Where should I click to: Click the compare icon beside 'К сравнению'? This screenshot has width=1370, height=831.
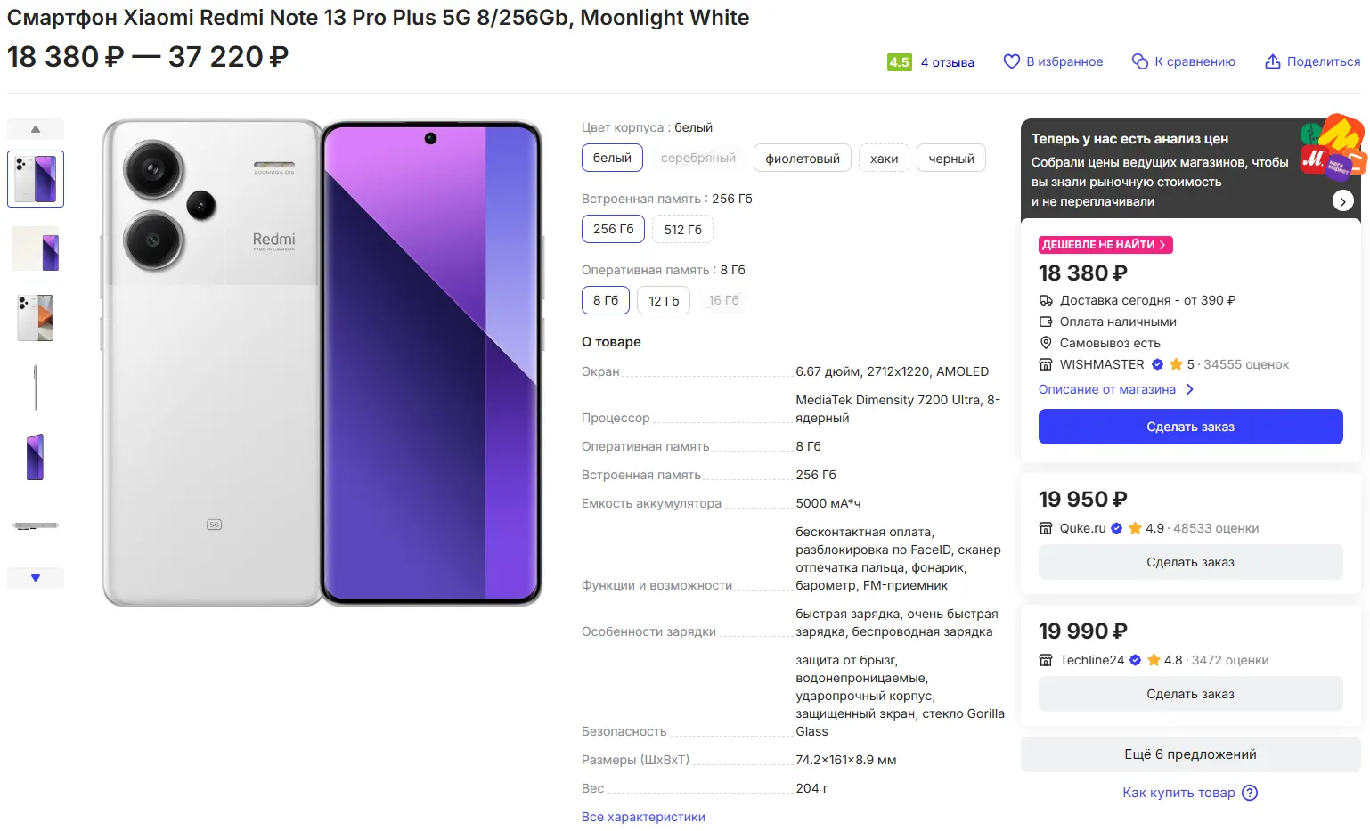point(1139,61)
